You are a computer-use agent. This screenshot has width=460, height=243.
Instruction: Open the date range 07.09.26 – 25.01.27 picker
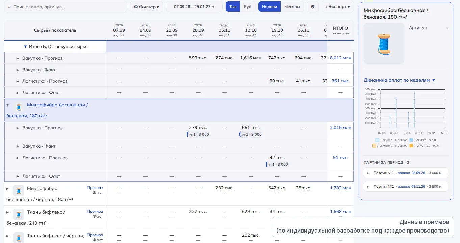click(194, 7)
